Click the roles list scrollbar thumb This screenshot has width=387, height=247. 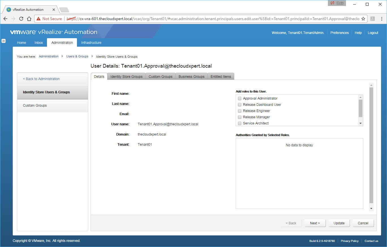click(x=360, y=108)
